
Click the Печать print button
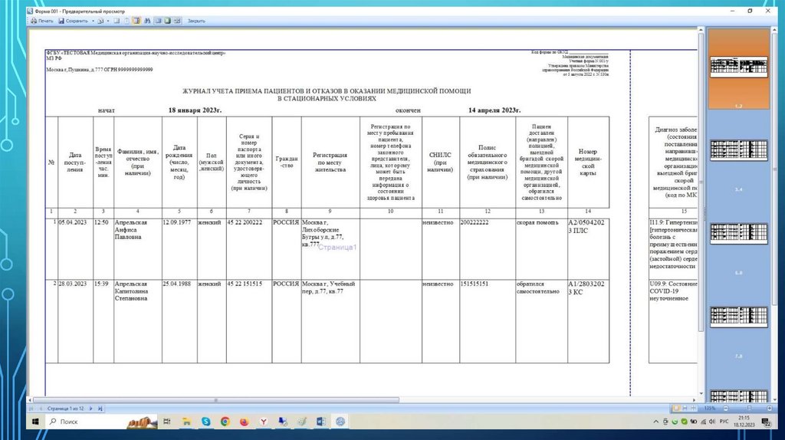(x=42, y=21)
